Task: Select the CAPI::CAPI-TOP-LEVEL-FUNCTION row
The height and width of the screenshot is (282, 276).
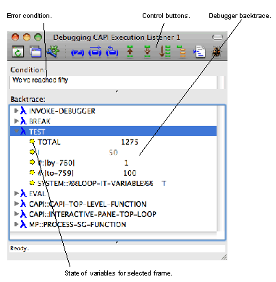Action: point(113,204)
